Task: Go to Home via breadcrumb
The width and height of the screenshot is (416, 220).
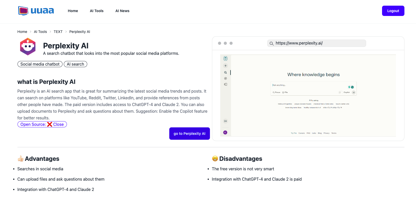Action: [x=22, y=32]
